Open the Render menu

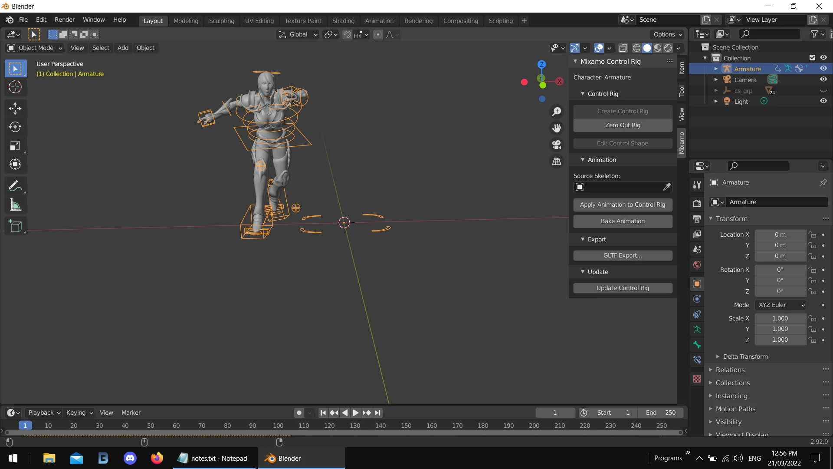(64, 20)
